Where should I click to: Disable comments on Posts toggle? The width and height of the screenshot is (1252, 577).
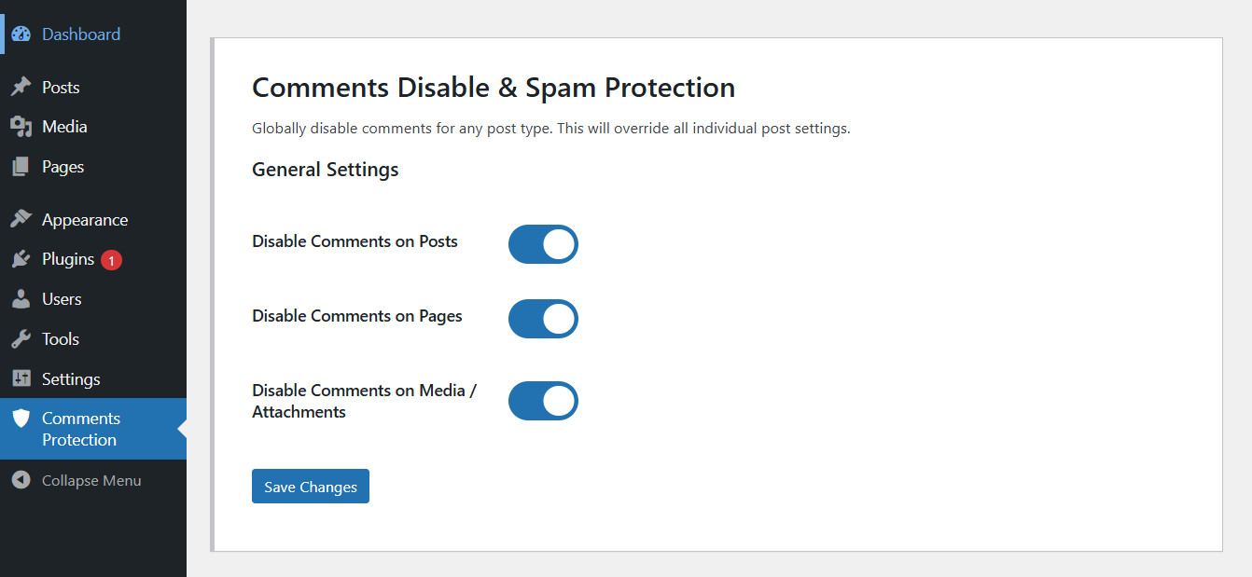pyautogui.click(x=543, y=244)
